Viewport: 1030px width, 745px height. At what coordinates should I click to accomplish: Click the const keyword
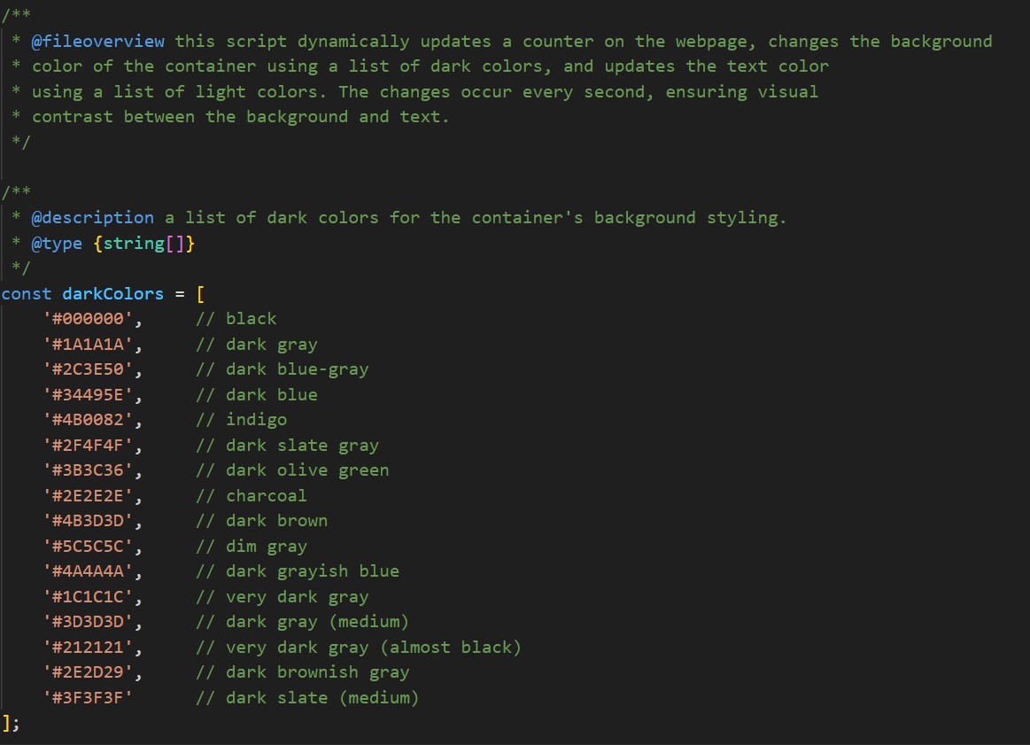tap(27, 293)
